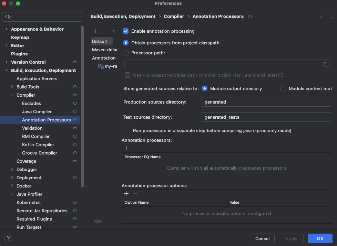
Task: Add a new annotation processor option
Action: (x=126, y=194)
